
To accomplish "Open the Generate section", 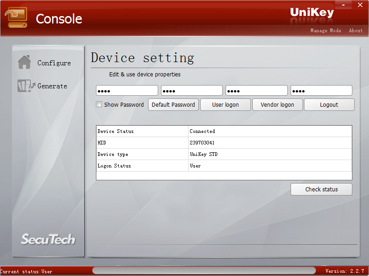I will click(x=52, y=86).
